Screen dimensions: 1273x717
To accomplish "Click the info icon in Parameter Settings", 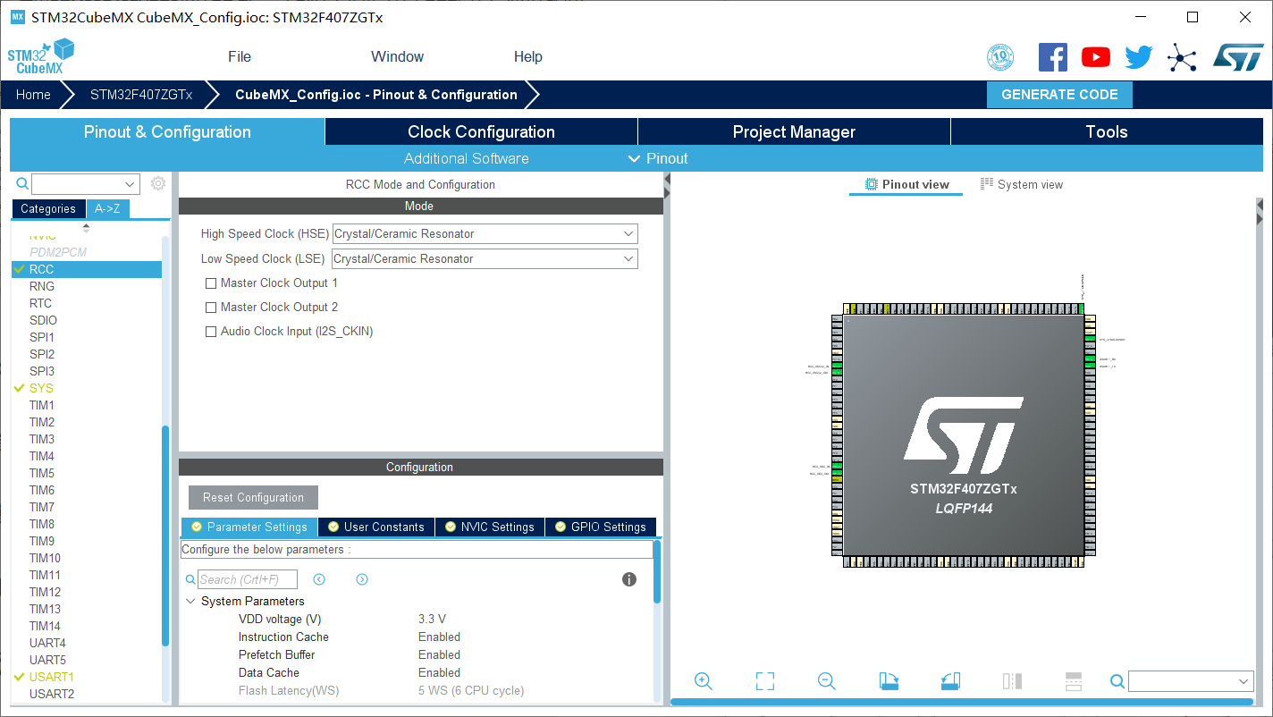I will (x=628, y=579).
